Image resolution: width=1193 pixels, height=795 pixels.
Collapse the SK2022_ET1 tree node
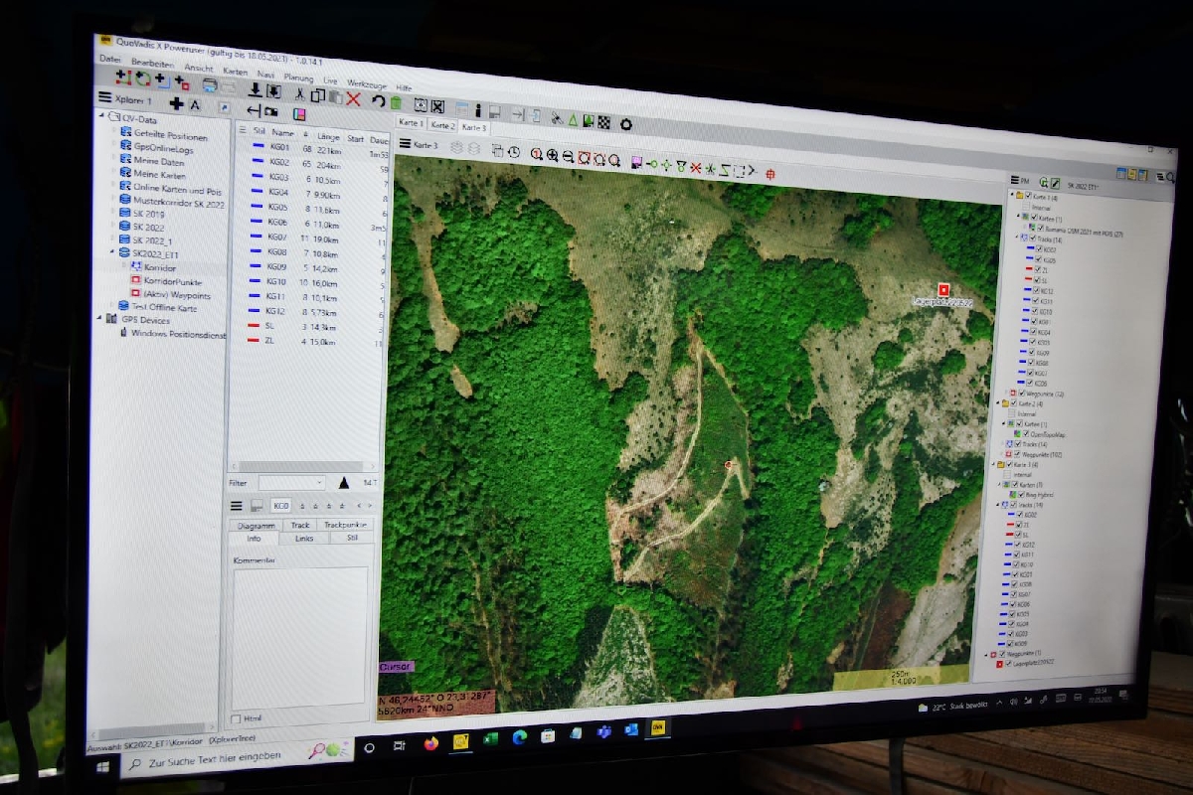[112, 253]
